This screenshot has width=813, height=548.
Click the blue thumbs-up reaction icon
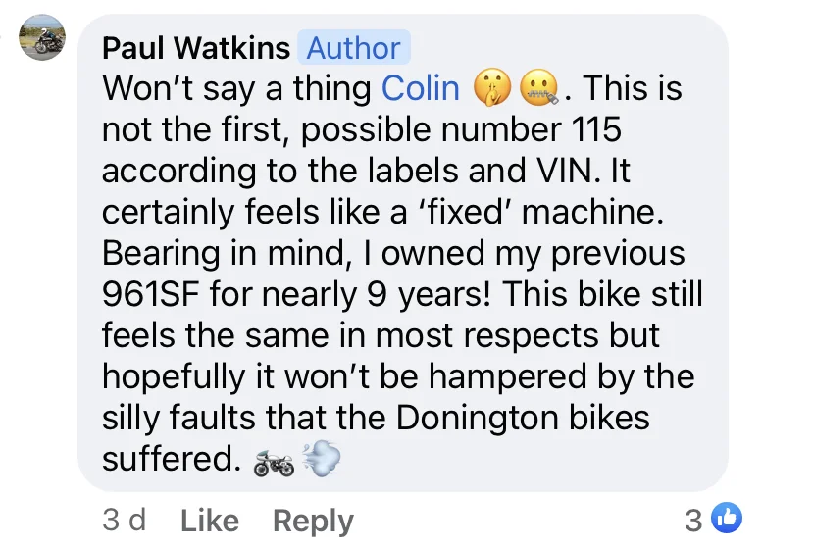(727, 519)
